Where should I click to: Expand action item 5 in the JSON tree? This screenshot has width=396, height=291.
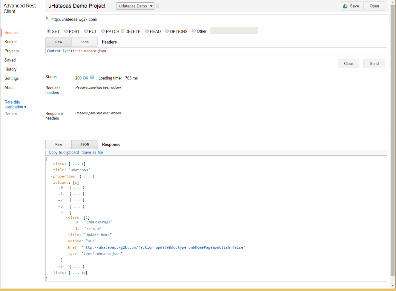[x=59, y=267]
